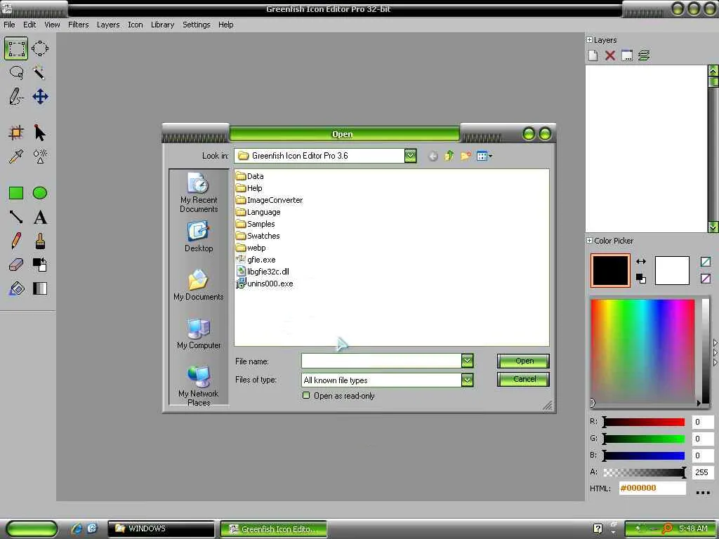
Task: Select the Recolor tool
Action: point(40,265)
